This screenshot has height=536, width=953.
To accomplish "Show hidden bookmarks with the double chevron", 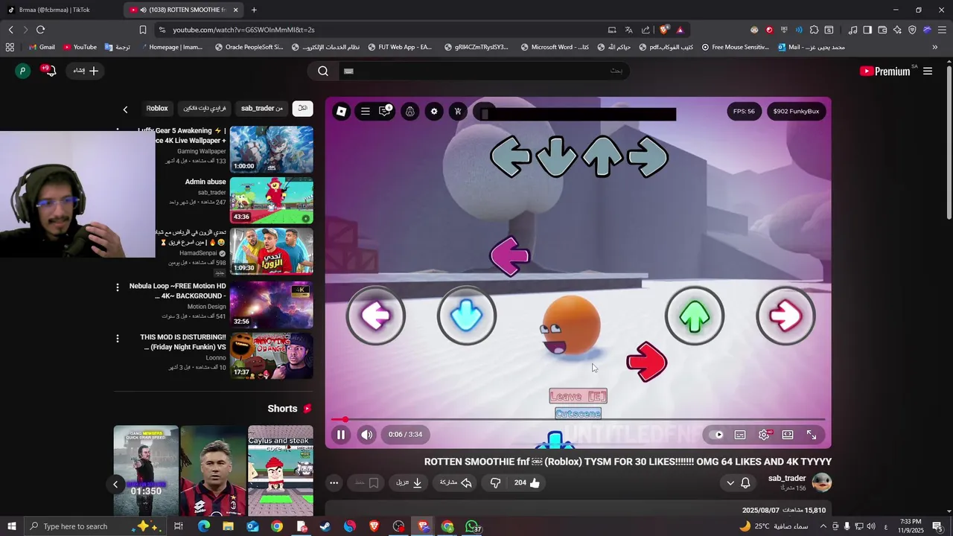I will [x=935, y=47].
